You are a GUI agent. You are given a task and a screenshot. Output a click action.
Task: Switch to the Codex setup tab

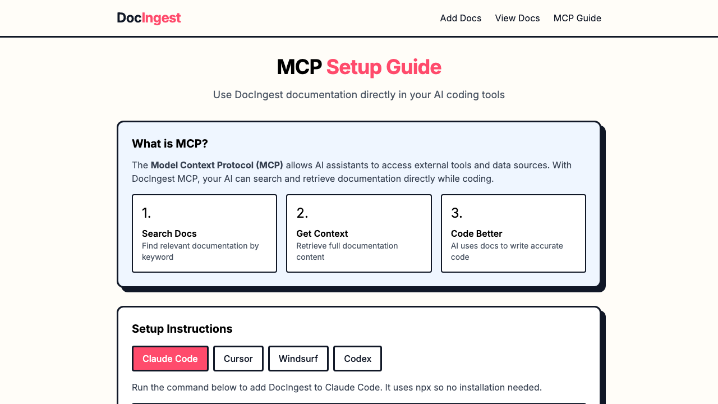[357, 359]
